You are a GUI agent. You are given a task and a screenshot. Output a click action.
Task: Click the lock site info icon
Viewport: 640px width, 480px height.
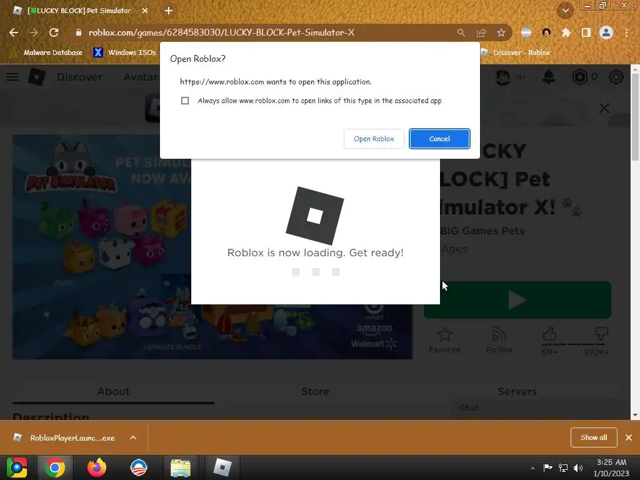tap(79, 32)
